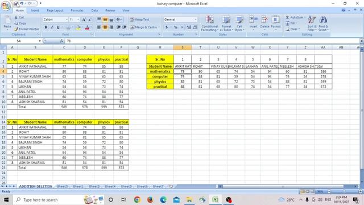Set top vertical alignment
The width and height of the screenshot is (364, 205).
coord(99,19)
